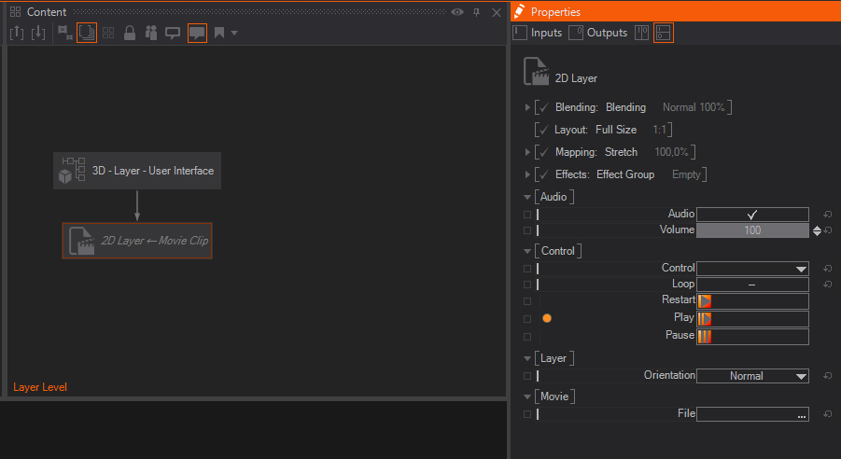Viewport: 841px width, 459px height.
Task: Expand the Effects group disclosure triangle
Action: pos(528,174)
